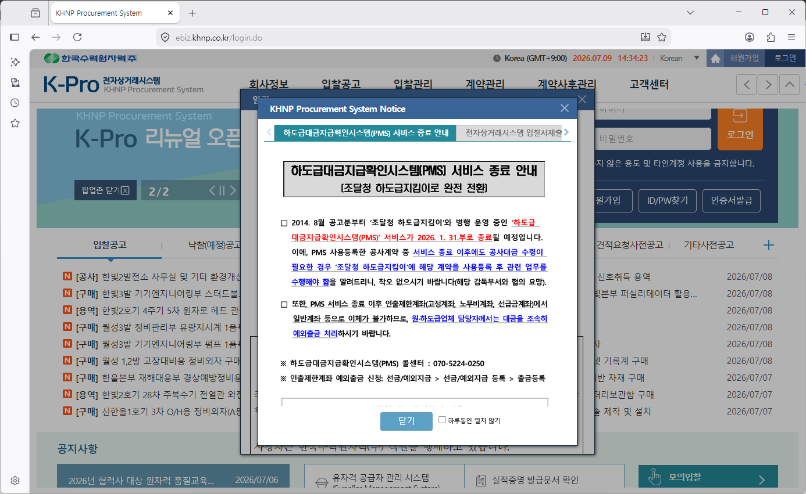Open the browser application menu
Viewport: 806px width, 494px height.
coord(791,37)
